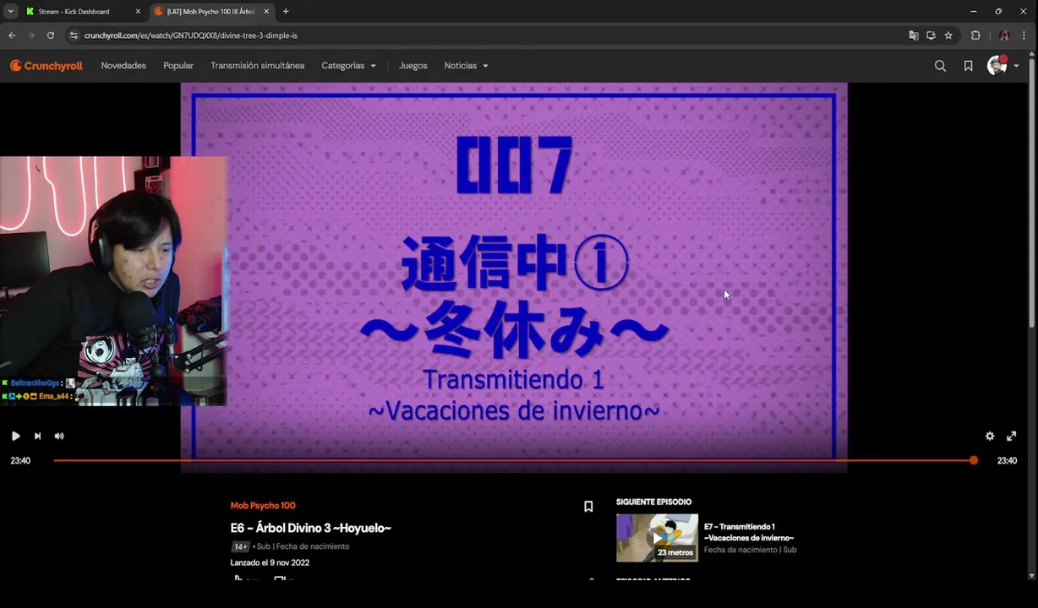This screenshot has width=1038, height=608.
Task: Go back in browser history
Action: pyautogui.click(x=12, y=35)
